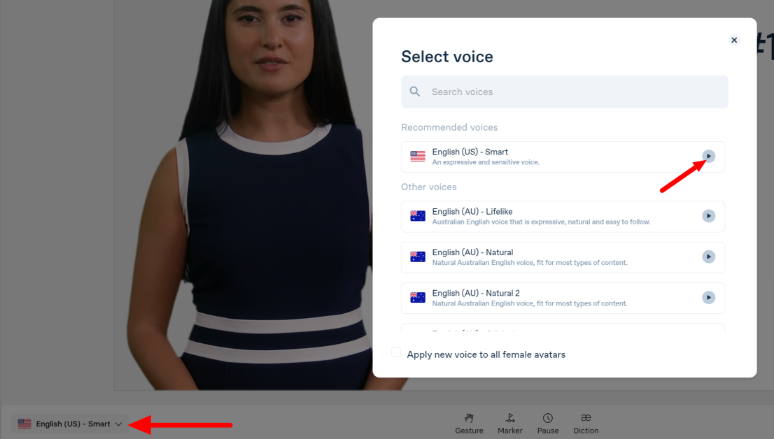Preview the English (AU) - Natural voice
774x439 pixels.
(x=708, y=257)
